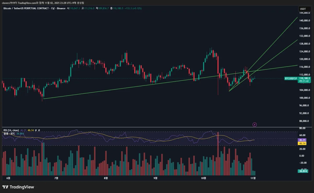Click the 11월 time axis label
Image resolution: width=314 pixels, height=193 pixels.
[253, 178]
